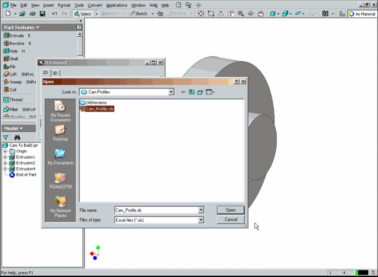Viewport: 378px width, 277px height.
Task: Open the shaded display mode icon
Action: point(273,14)
